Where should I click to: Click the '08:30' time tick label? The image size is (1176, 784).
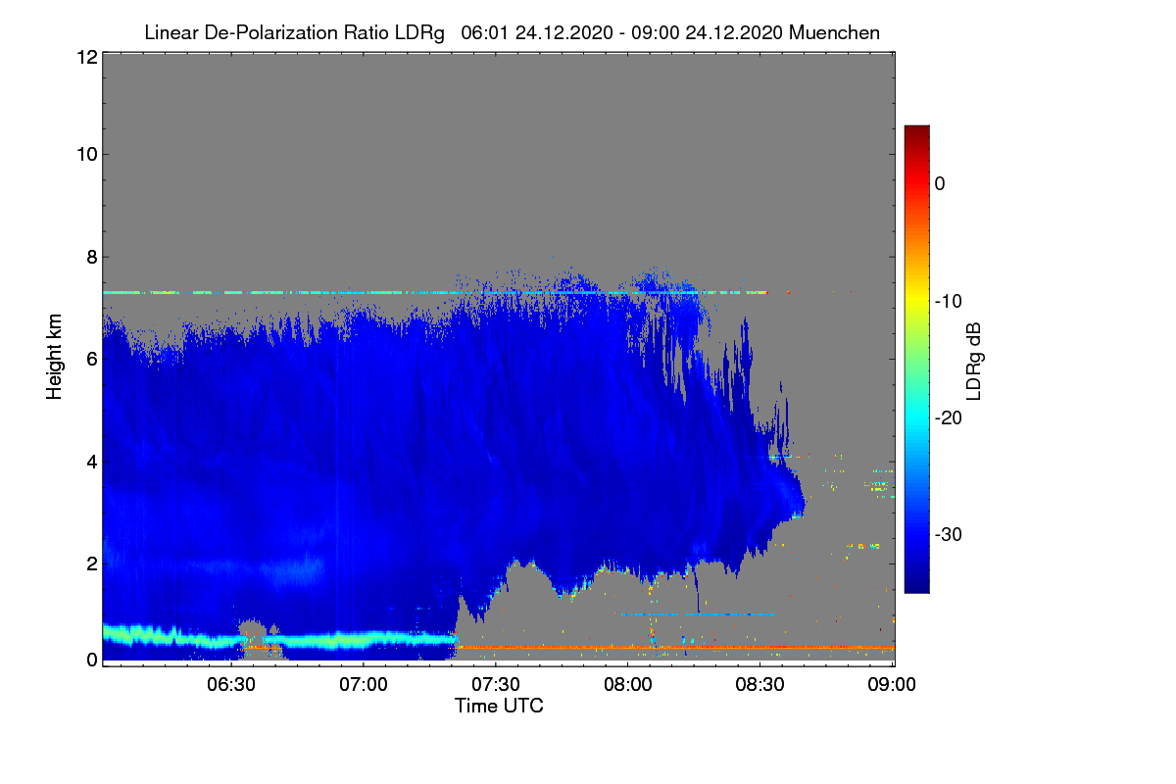(x=760, y=685)
